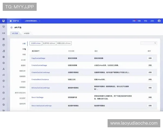Open the DescribeImage API link

[x=37, y=97]
